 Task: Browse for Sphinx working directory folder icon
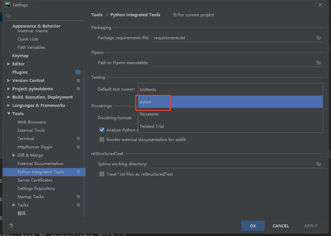(318, 164)
